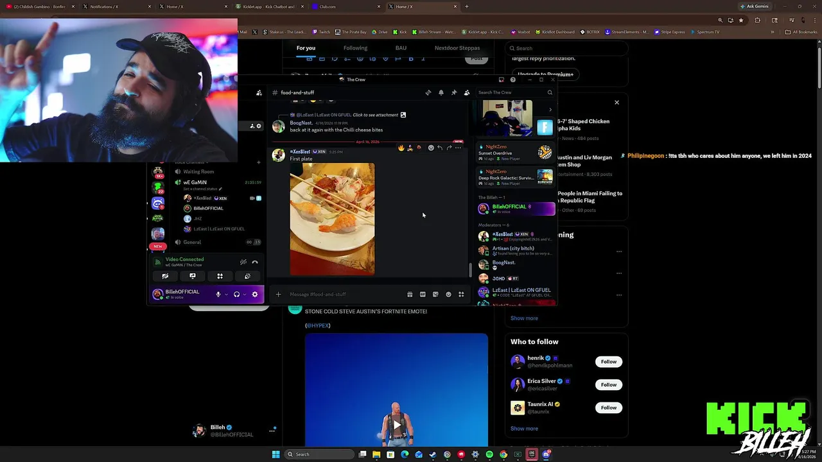The width and height of the screenshot is (822, 462).
Task: Expand the microphone input options arrow
Action: (x=226, y=295)
